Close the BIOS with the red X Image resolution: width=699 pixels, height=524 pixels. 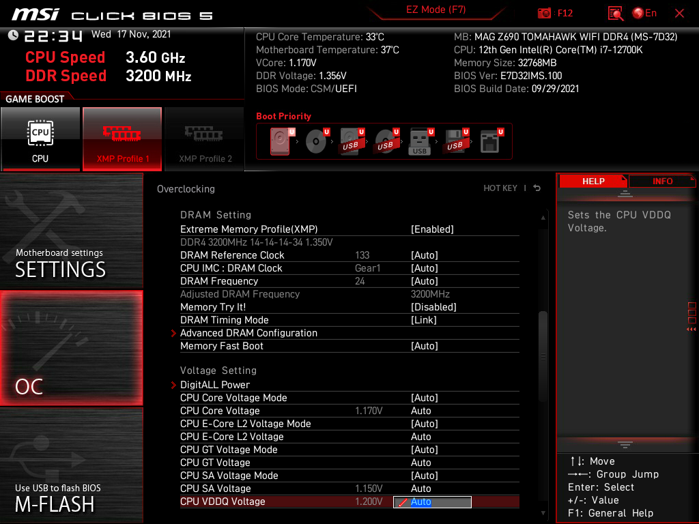(x=679, y=14)
